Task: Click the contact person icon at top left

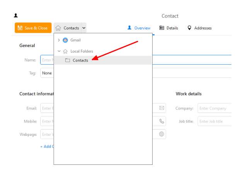Action: tap(16, 15)
